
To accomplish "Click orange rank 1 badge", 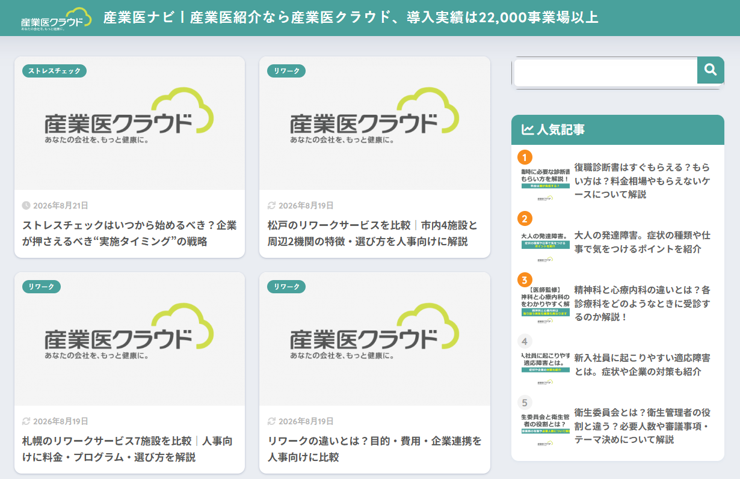I will (x=525, y=157).
